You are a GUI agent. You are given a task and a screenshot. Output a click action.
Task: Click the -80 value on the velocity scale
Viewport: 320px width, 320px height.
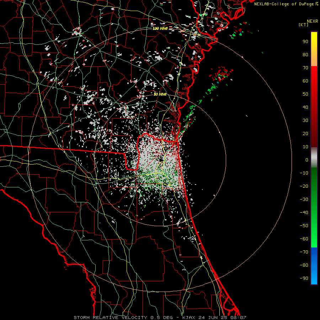(x=304, y=265)
